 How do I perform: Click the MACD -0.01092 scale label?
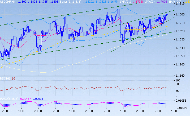(182, 107)
